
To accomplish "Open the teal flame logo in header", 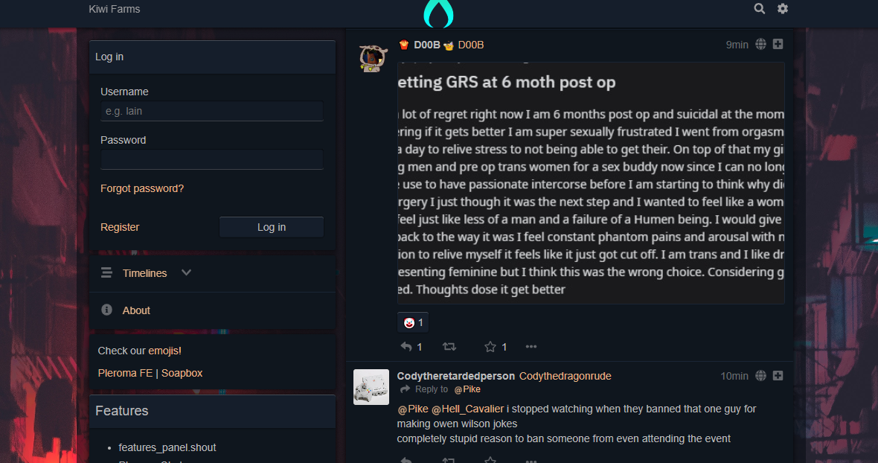I will coord(438,14).
